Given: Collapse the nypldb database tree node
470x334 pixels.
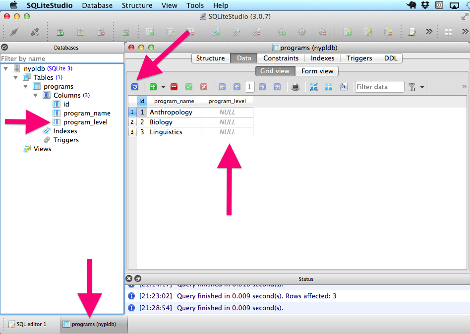Looking at the screenshot, I should (x=5, y=68).
